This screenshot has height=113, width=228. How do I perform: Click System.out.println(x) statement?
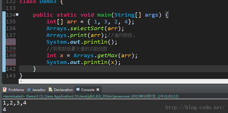point(84,62)
